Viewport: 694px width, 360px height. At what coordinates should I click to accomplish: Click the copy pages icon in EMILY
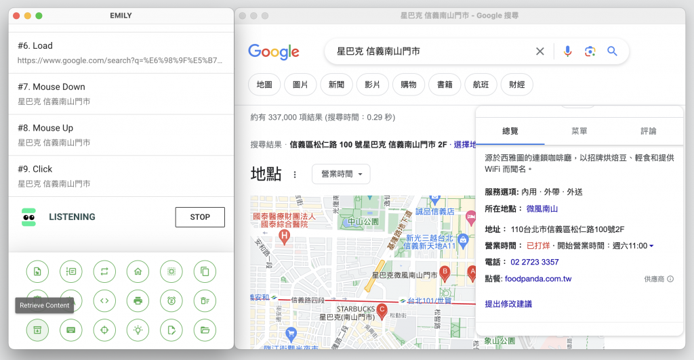pyautogui.click(x=205, y=271)
